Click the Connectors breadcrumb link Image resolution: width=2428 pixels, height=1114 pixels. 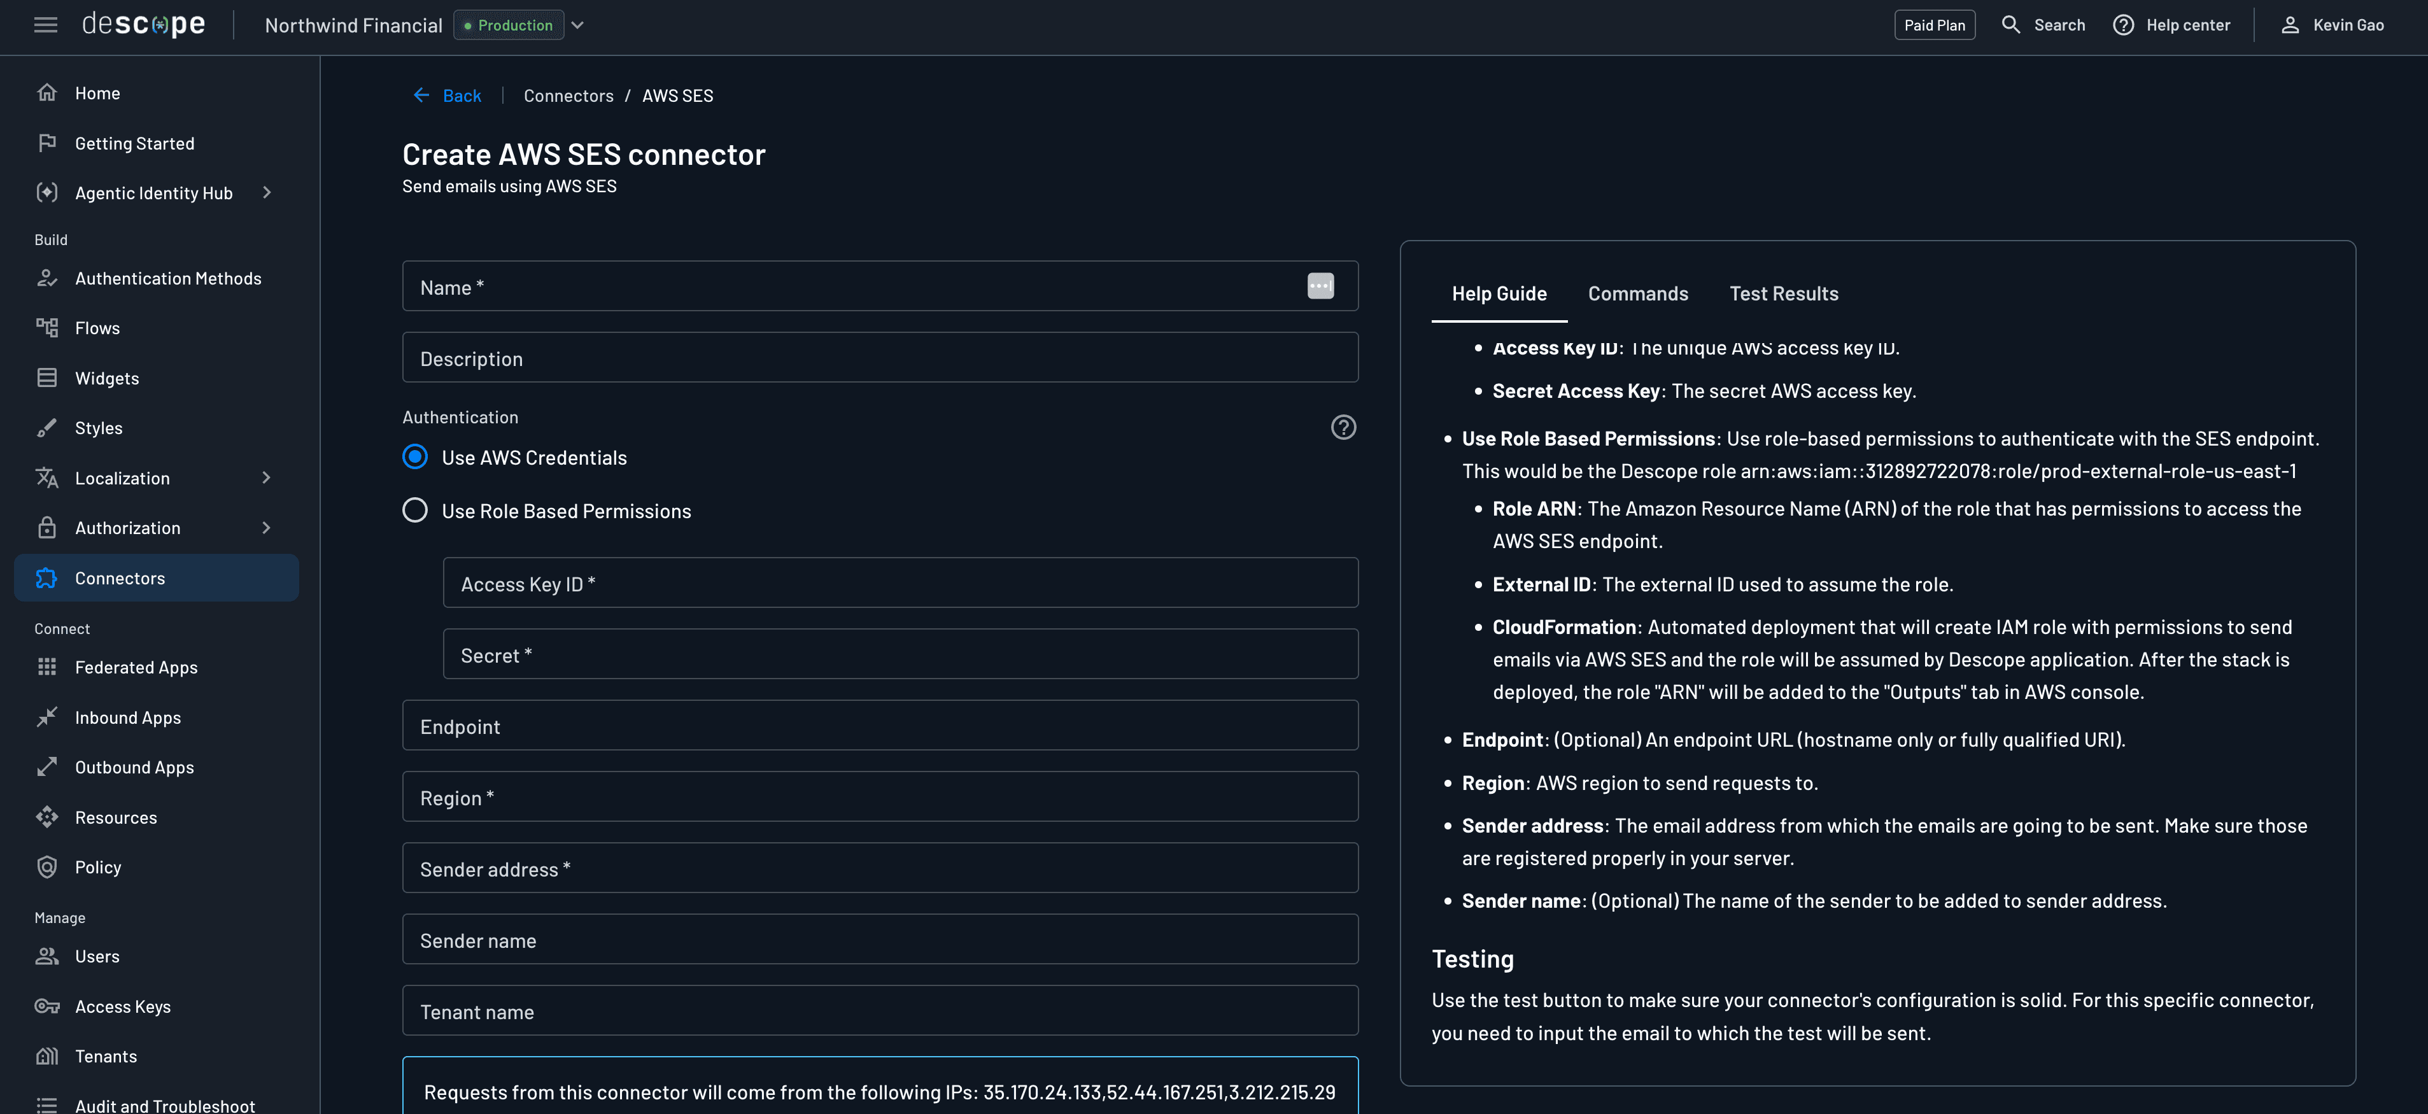(x=568, y=95)
